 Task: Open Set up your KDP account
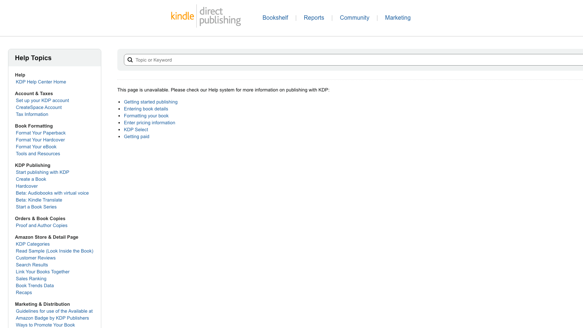coord(42,101)
